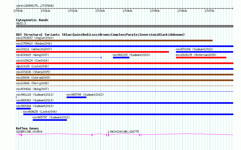Open the nsv969363 (Sudmant2013) variant label
The width and height of the screenshot is (241, 150).
35,100
